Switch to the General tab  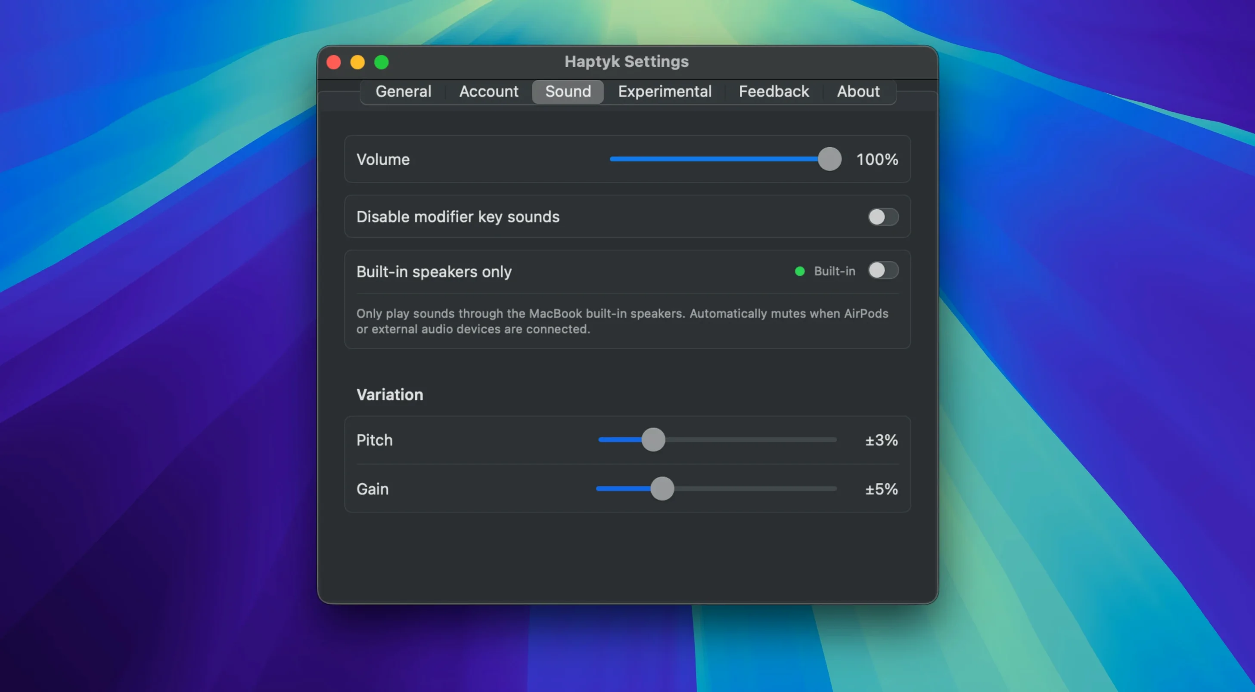click(x=403, y=92)
